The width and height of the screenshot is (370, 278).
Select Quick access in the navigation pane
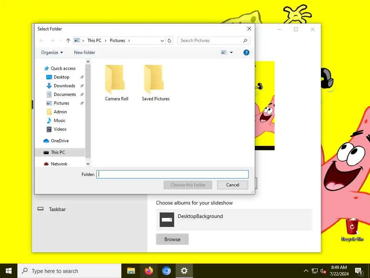coord(63,68)
